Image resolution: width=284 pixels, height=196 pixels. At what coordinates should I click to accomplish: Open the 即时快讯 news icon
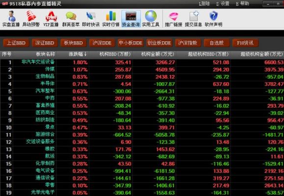pyautogui.click(x=91, y=19)
